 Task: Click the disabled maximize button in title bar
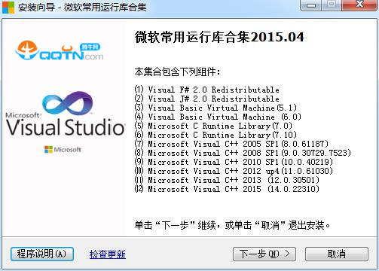point(332,5)
